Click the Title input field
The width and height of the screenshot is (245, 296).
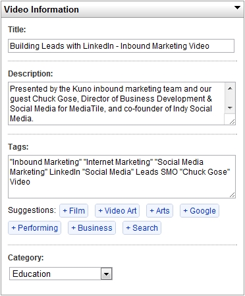(x=121, y=46)
